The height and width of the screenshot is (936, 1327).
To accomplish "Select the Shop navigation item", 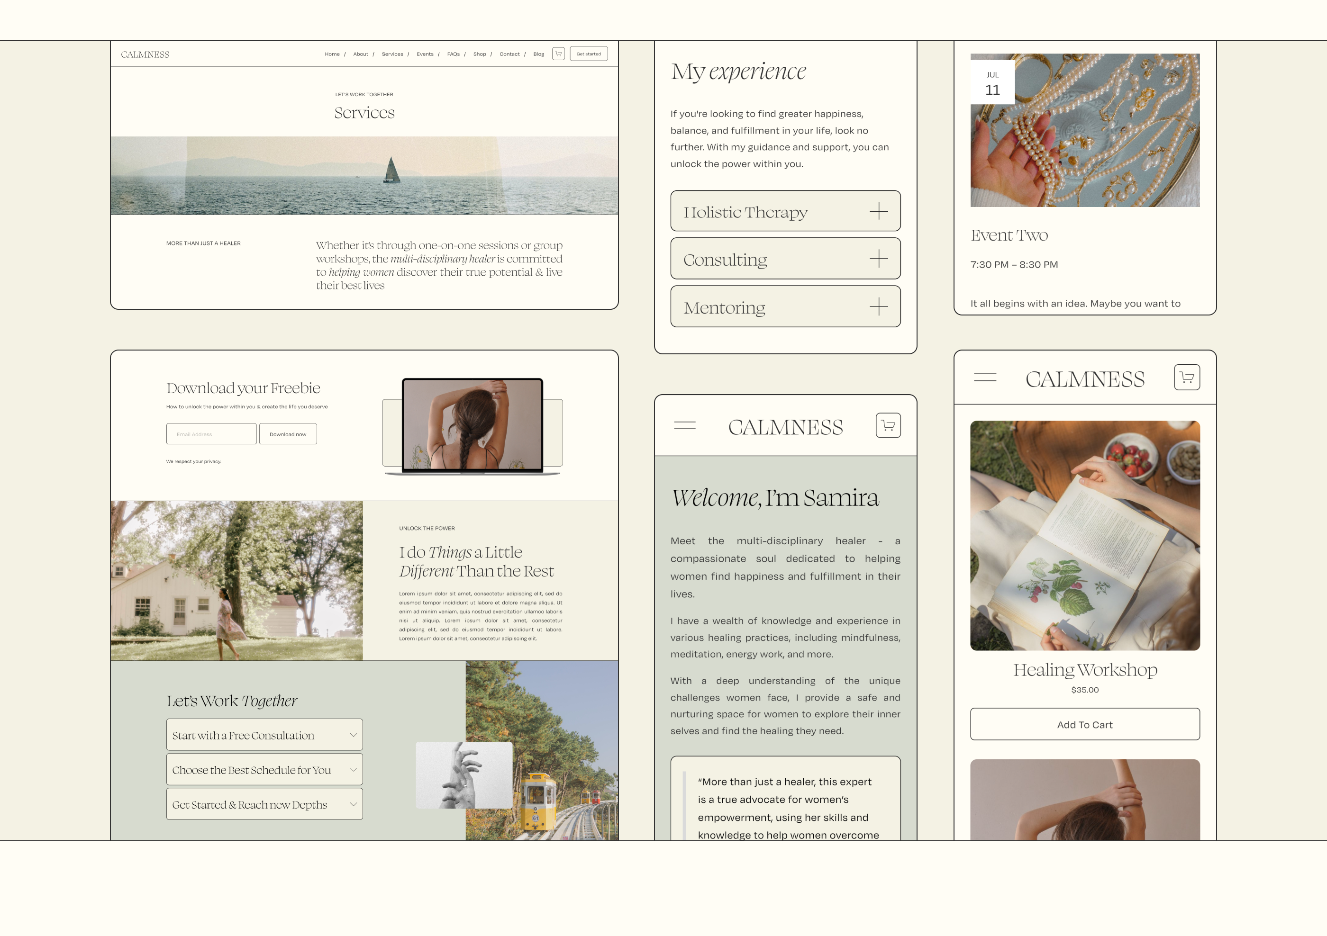I will [479, 54].
